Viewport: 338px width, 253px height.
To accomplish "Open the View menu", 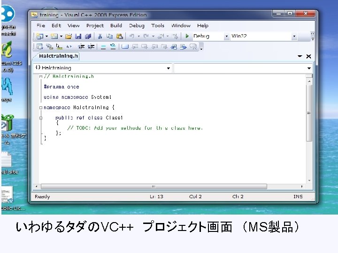I will pyautogui.click(x=74, y=26).
